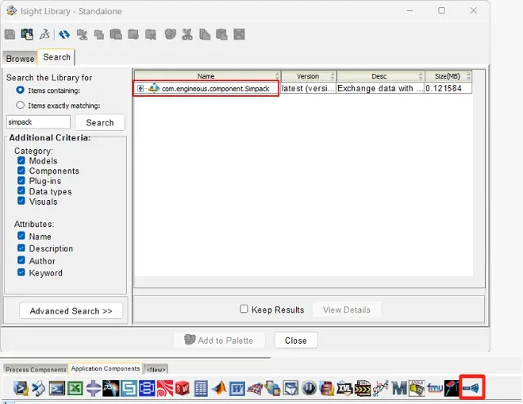Viewport: 523px width, 404px height.
Task: Select the first Simcode component icon
Action: click(21, 388)
